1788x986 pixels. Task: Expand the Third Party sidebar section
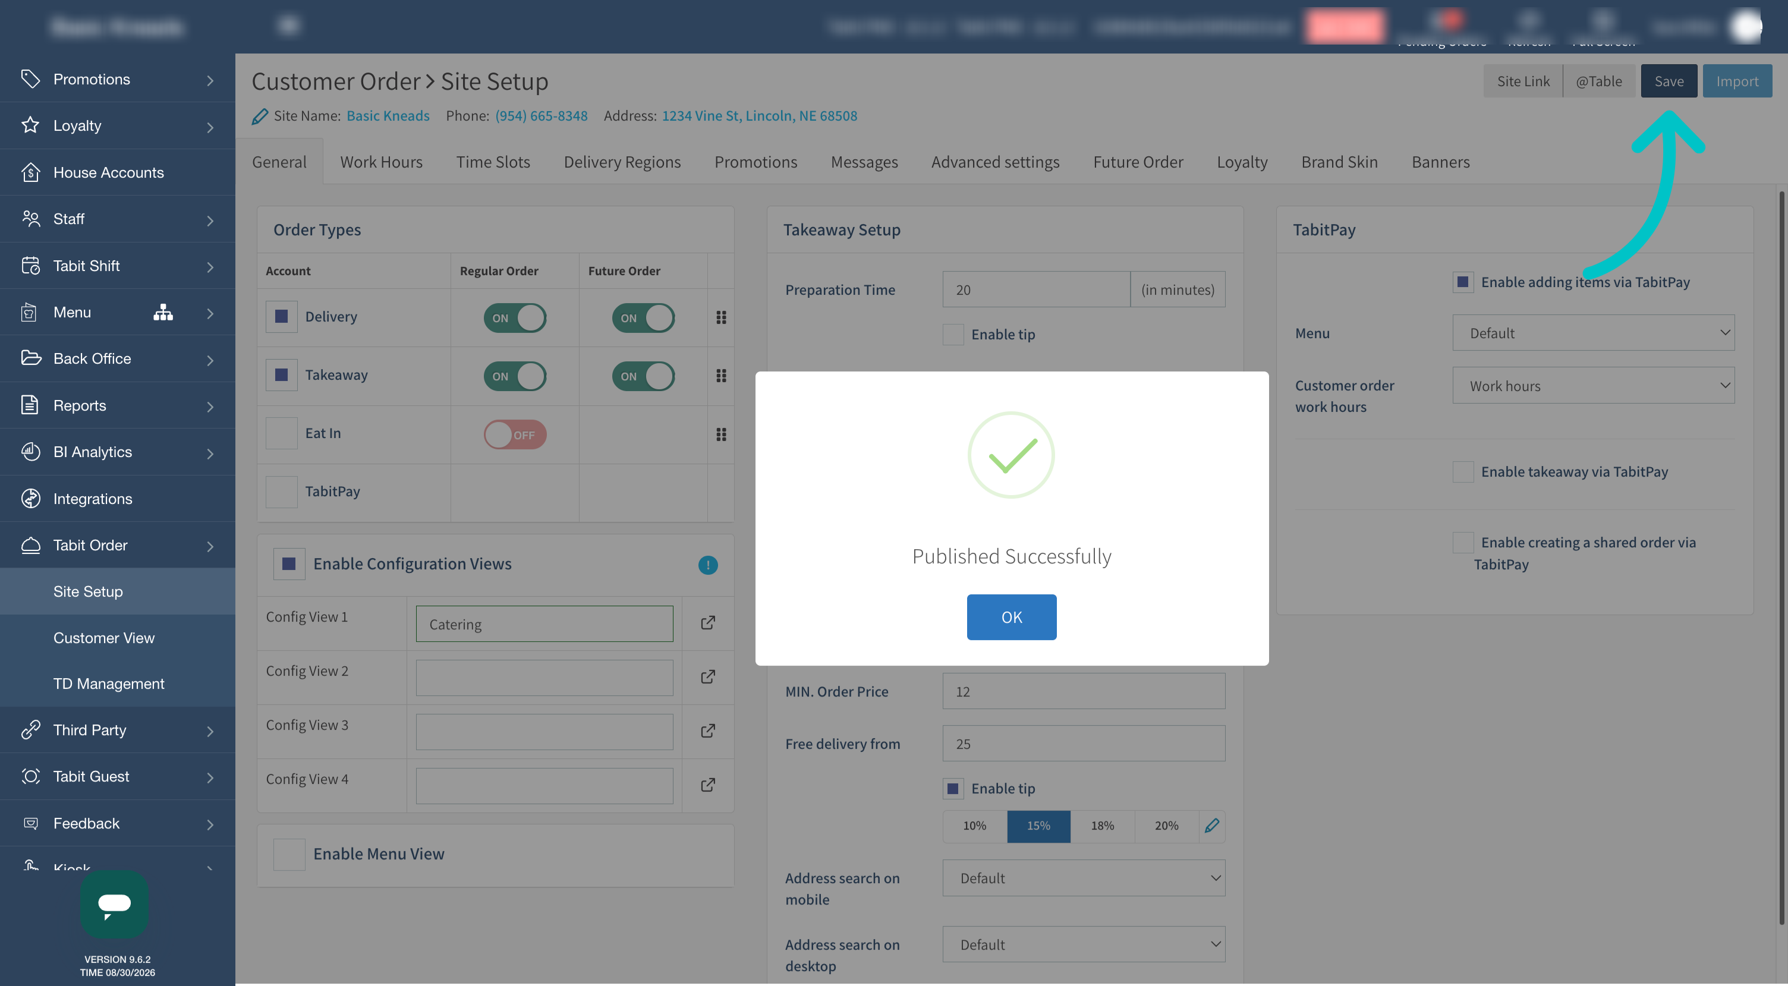[x=117, y=730]
